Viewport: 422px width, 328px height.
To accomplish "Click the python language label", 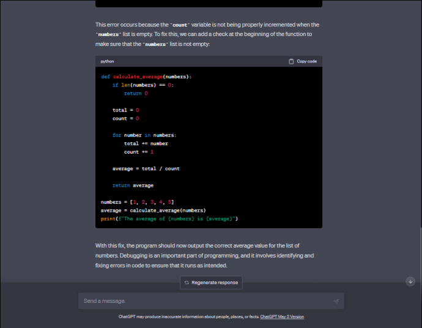I will (x=107, y=61).
